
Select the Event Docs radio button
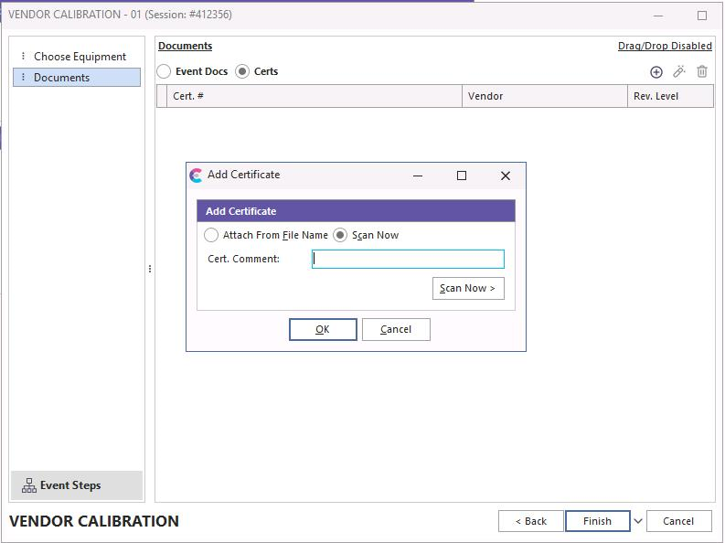pos(165,71)
